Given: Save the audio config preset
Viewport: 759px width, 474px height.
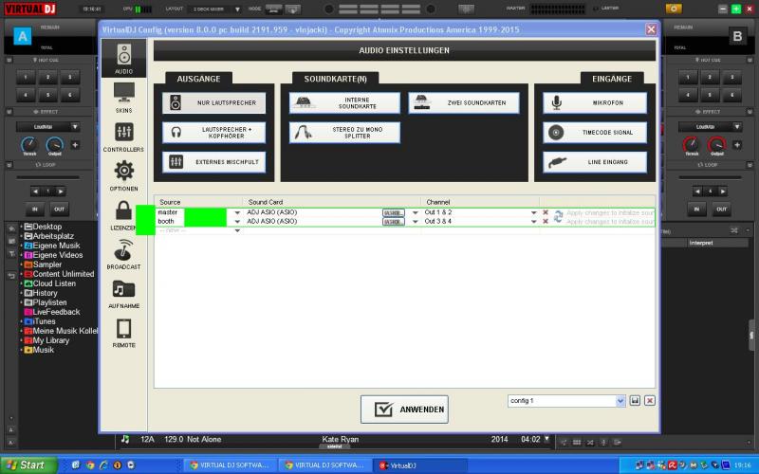Looking at the screenshot, I should (635, 400).
